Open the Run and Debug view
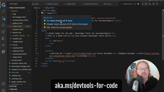 [3, 25]
